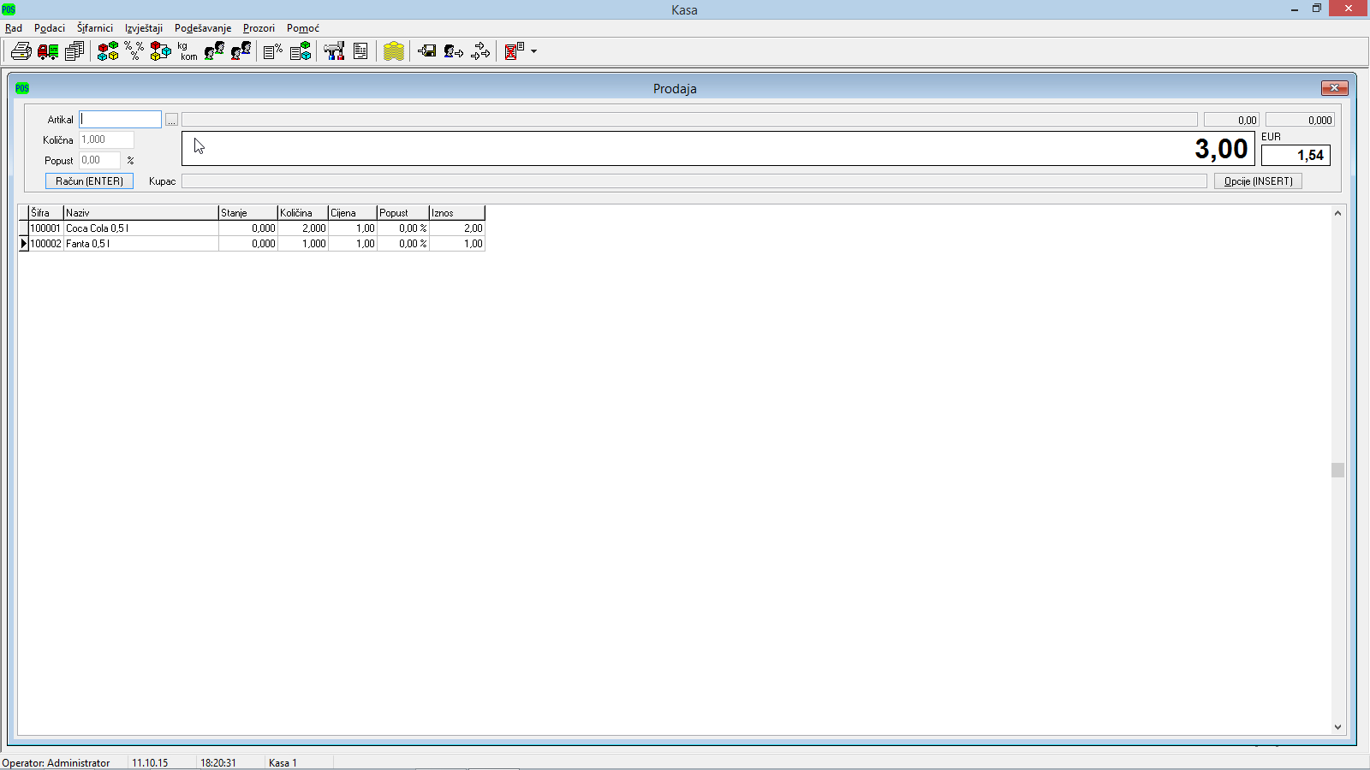Open the Izvještaji menu
This screenshot has width=1370, height=770.
[143, 28]
